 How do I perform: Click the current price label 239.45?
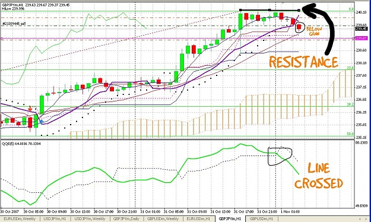362,29
